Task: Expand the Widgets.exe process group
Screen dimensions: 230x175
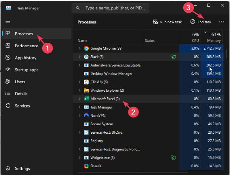Action: click(79, 158)
